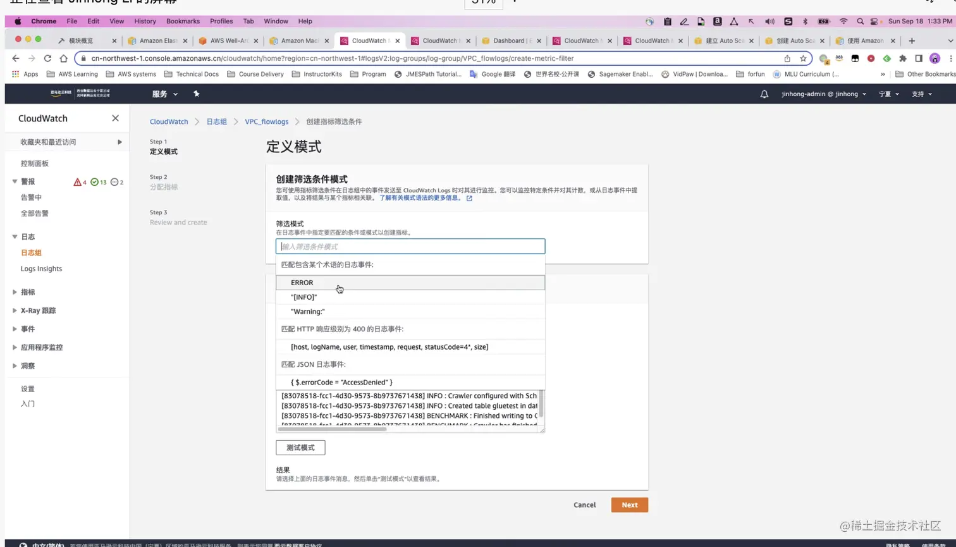Open 控制面板 in the sidebar
The width and height of the screenshot is (956, 547).
35,163
